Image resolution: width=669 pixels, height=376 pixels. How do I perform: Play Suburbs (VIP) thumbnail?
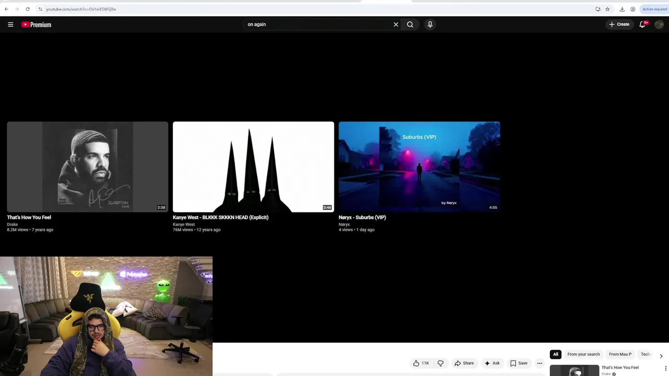(419, 167)
